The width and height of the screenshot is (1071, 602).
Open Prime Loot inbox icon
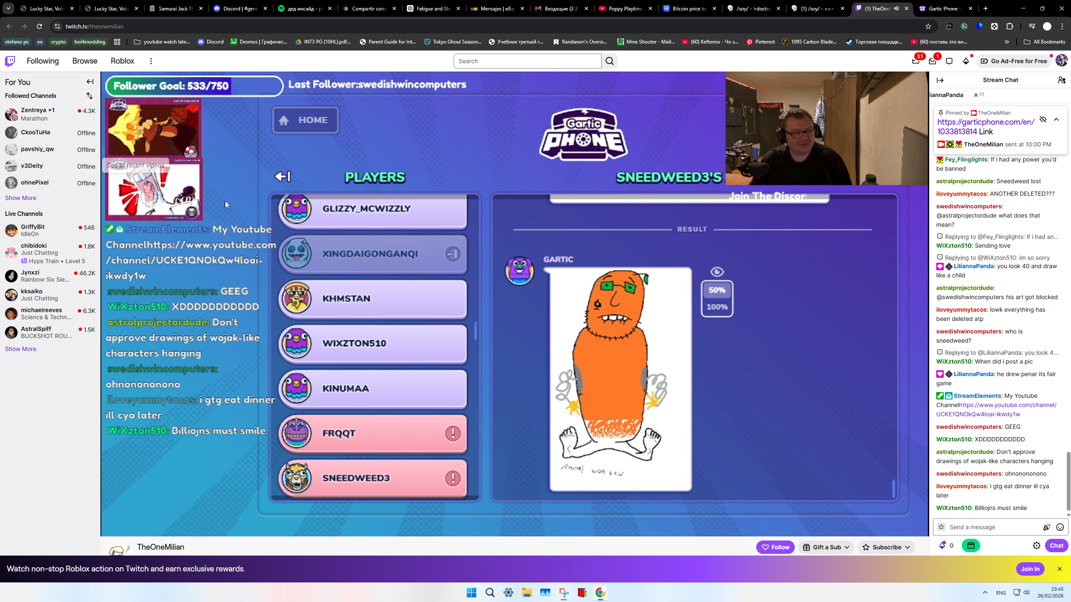[x=915, y=61]
